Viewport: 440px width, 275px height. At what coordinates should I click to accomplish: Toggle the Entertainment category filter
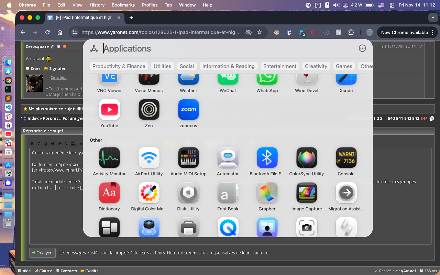coord(280,66)
